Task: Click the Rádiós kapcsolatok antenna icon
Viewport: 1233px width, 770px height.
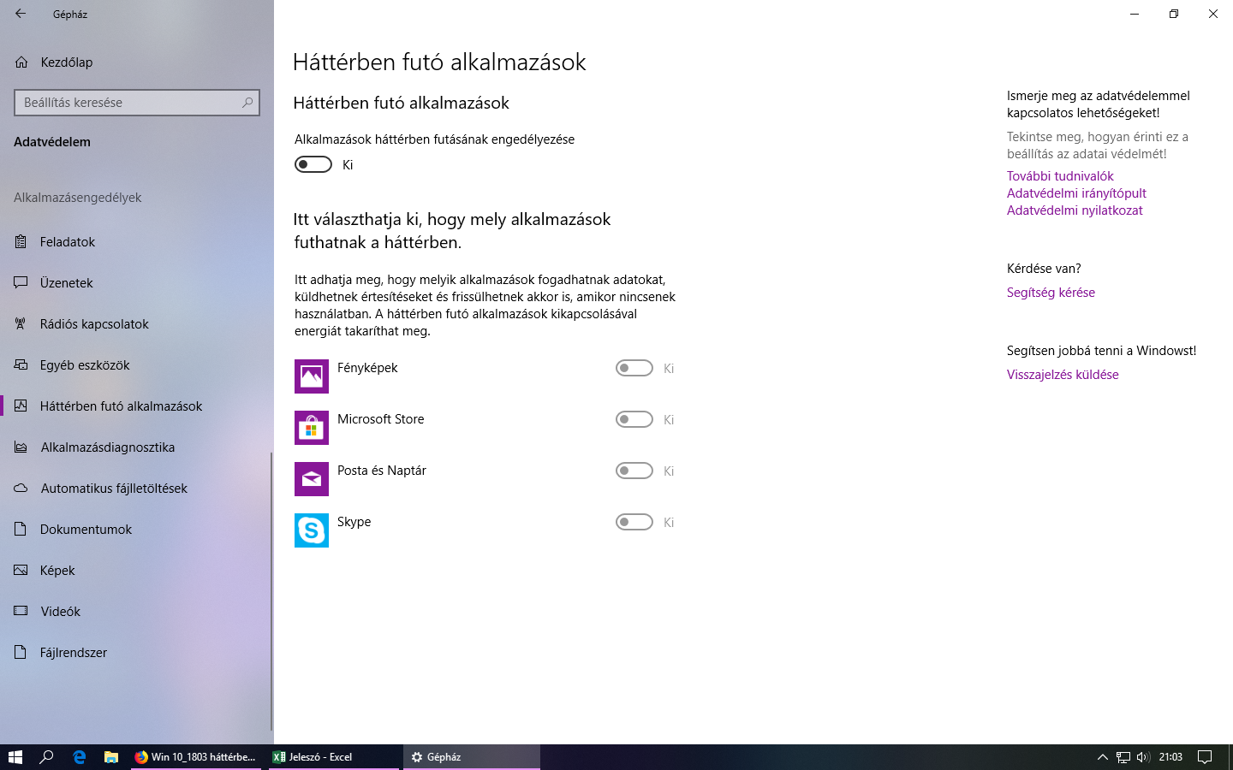Action: (21, 324)
